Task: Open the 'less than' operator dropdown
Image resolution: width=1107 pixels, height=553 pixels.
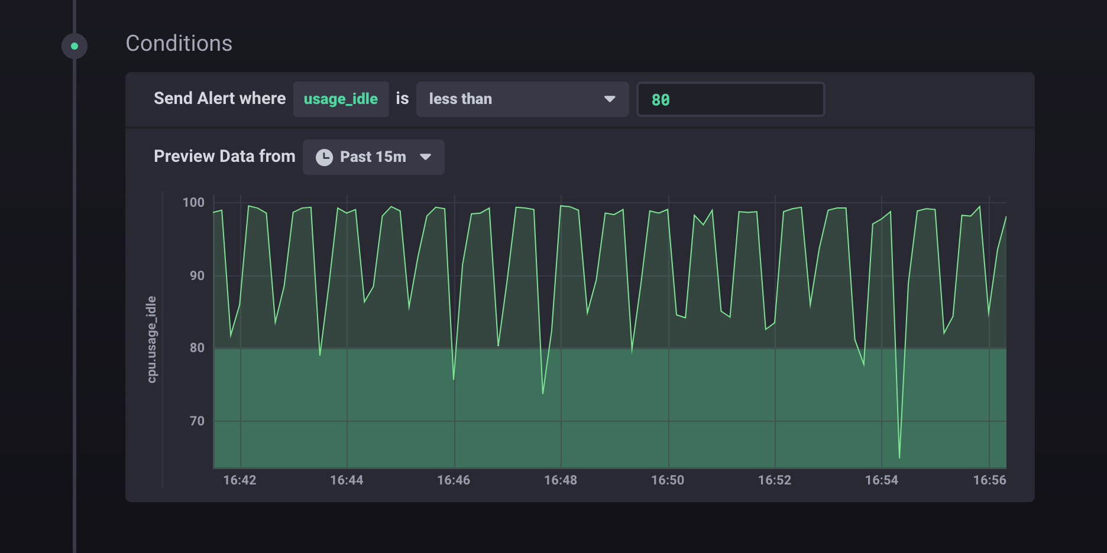Action: (522, 99)
